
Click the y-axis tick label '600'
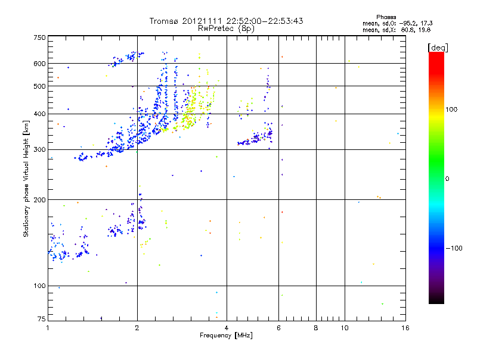point(39,64)
